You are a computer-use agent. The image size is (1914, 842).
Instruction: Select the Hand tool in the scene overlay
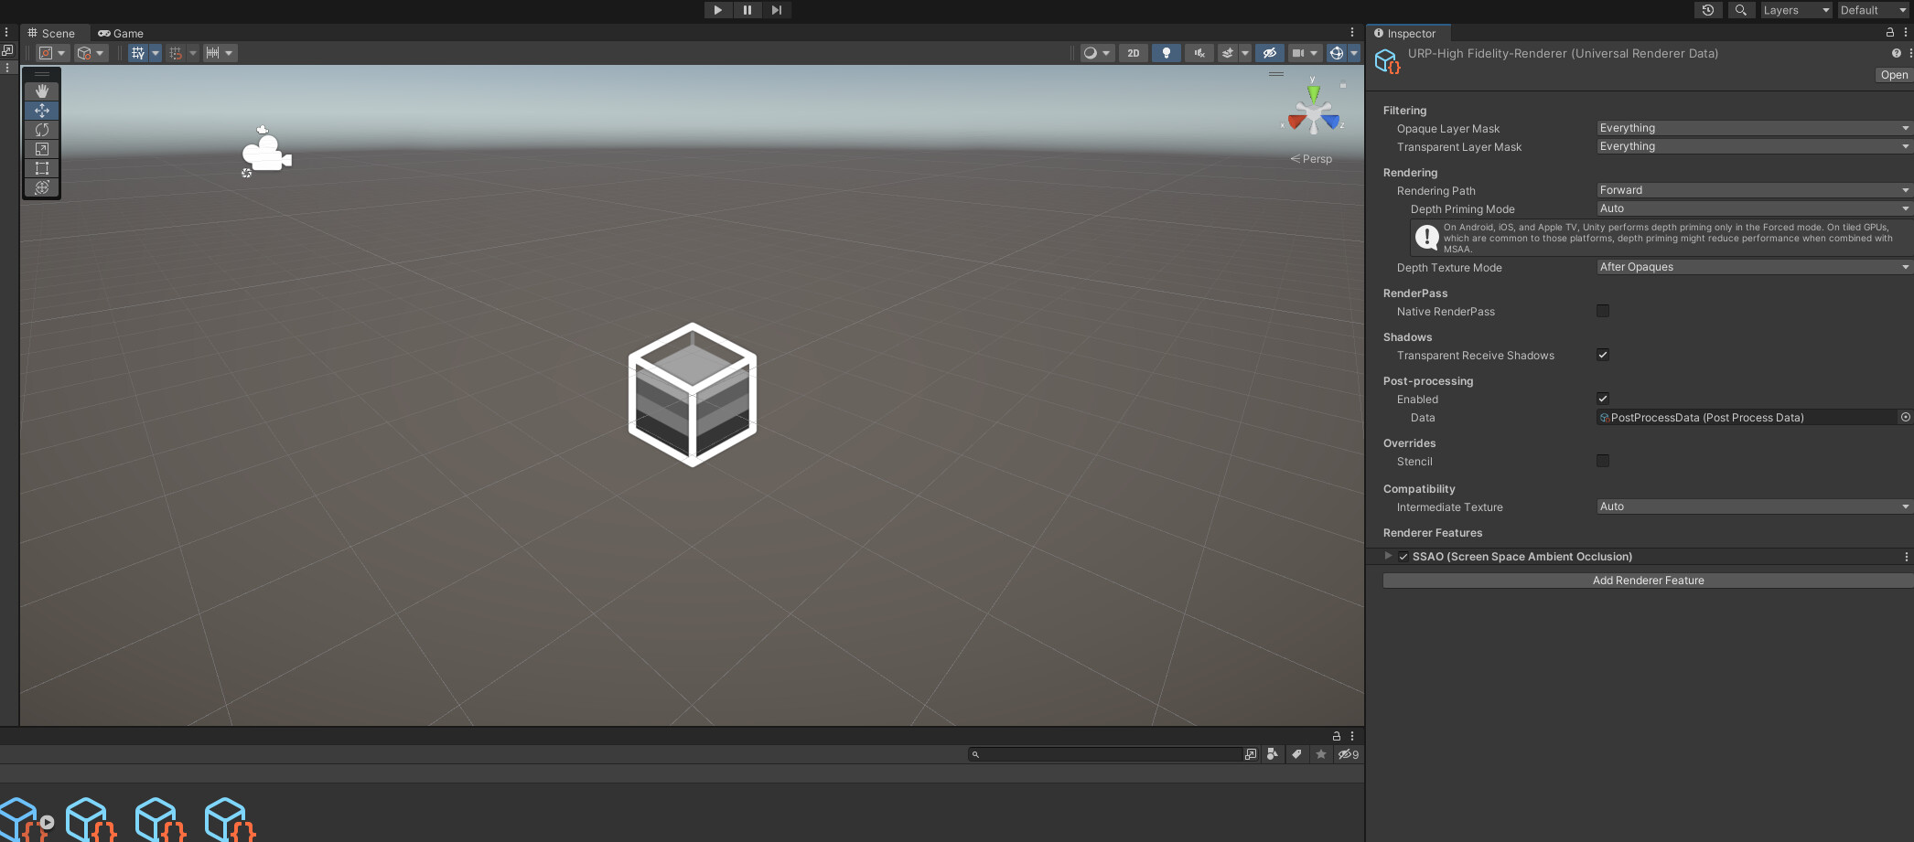pyautogui.click(x=41, y=91)
